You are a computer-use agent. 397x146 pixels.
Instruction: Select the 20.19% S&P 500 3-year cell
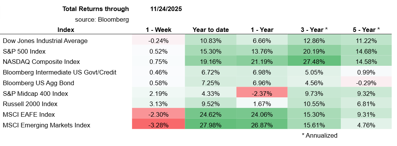coord(314,51)
